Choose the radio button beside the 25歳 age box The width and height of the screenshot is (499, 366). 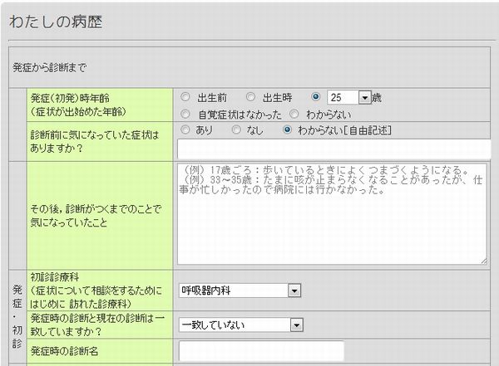pos(316,97)
